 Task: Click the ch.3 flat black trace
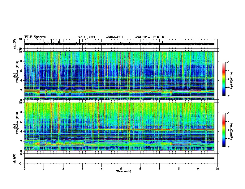[x=119, y=158]
